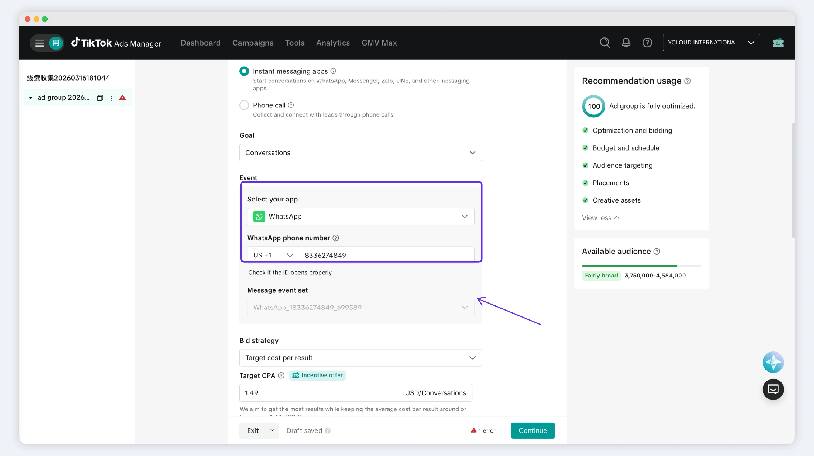This screenshot has width=814, height=456.
Task: Click the 1 error indicator
Action: click(483, 430)
